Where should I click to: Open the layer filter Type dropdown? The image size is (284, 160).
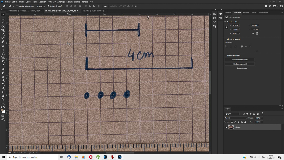tap(232, 114)
